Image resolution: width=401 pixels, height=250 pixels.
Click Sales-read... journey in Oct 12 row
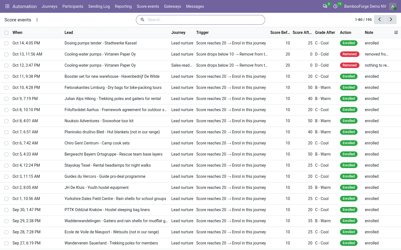[182, 65]
